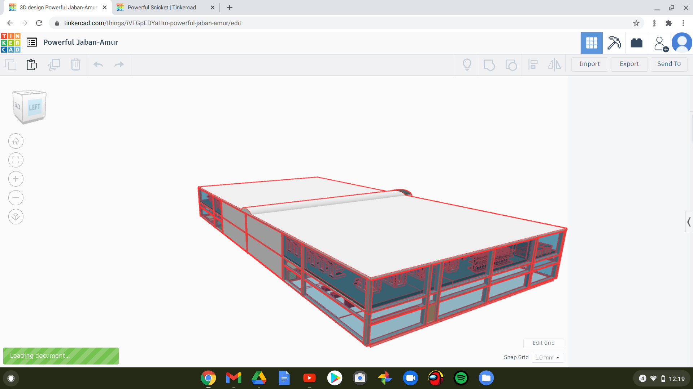Toggle orthographic perspective view button

(16, 217)
